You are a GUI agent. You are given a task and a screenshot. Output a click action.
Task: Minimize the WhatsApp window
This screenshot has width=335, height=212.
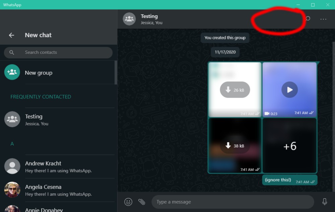[x=298, y=5]
